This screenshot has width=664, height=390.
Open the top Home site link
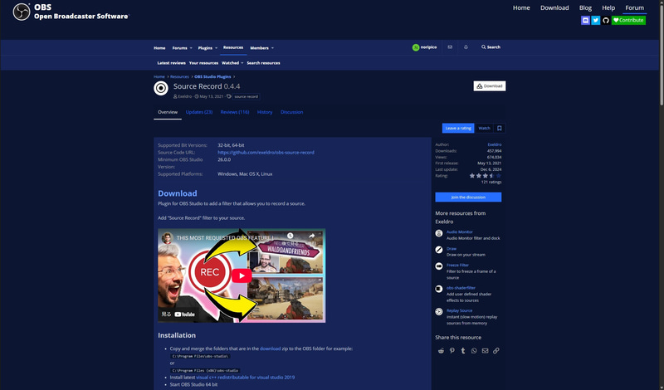[521, 7]
